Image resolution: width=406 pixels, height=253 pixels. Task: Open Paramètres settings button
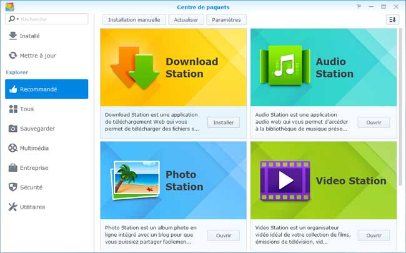pyautogui.click(x=226, y=20)
